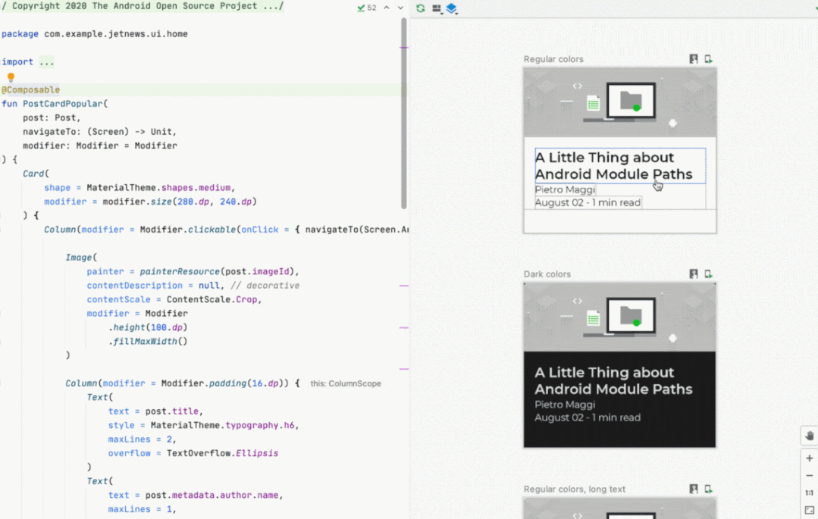Click 'painterResource(post.imageId)' in code
This screenshot has height=519, width=818.
[217, 271]
